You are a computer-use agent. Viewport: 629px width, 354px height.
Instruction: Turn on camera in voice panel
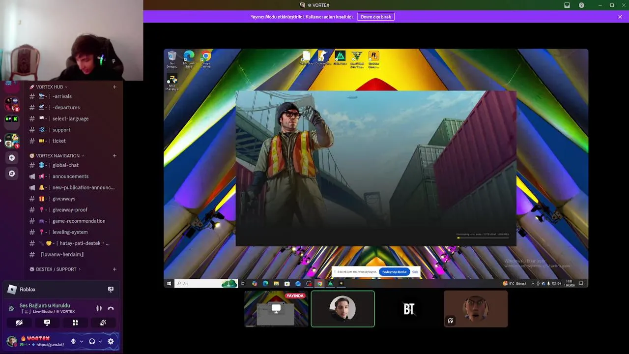(19, 323)
